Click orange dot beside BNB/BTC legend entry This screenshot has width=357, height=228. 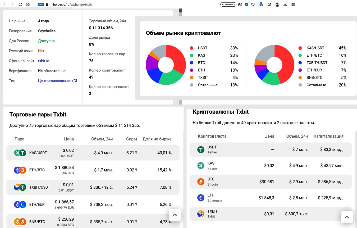coord(300,77)
